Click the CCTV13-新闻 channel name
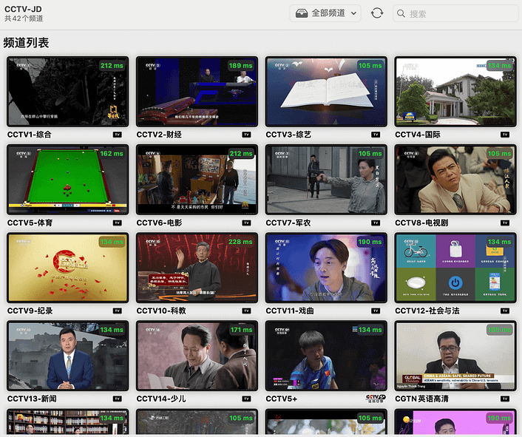Viewport: 522px width, 437px height. point(32,399)
